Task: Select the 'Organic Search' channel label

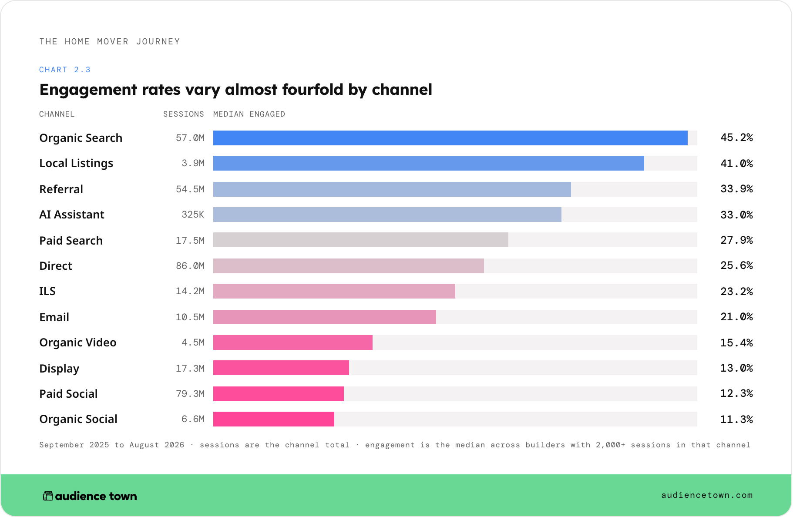Action: [x=81, y=138]
